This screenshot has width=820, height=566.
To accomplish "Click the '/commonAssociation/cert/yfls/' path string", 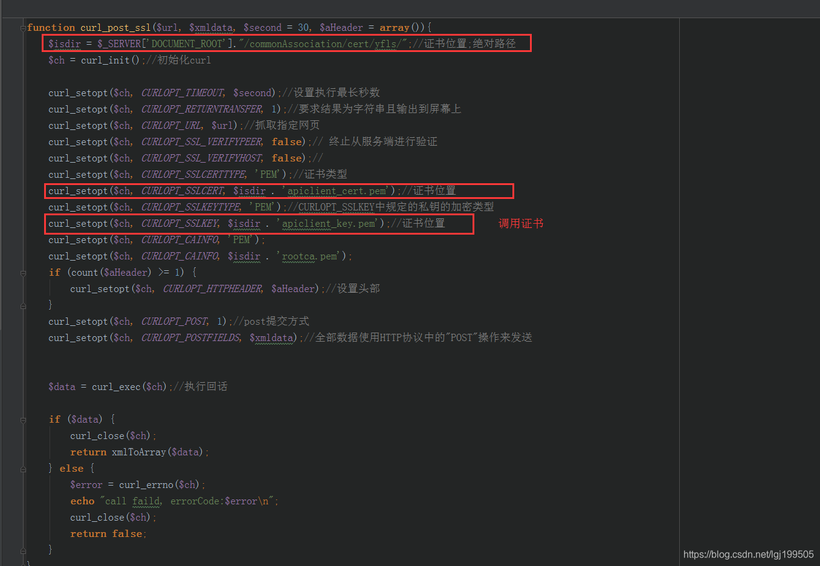I will (323, 44).
